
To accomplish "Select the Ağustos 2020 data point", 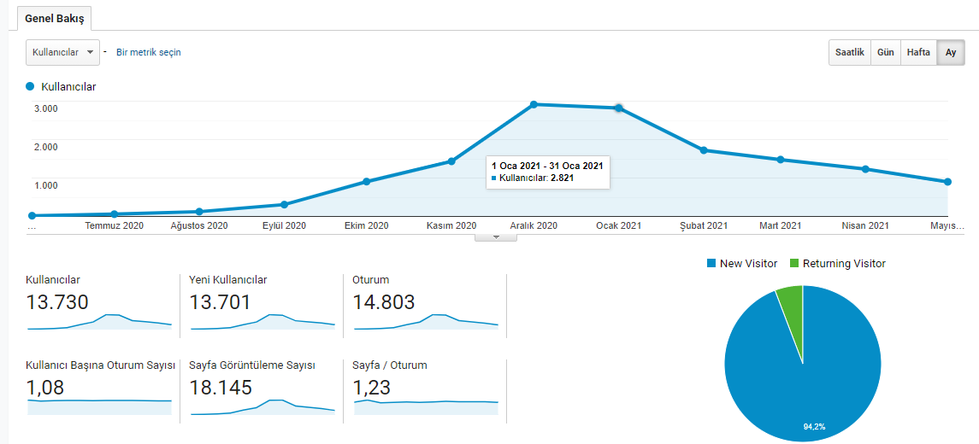I will 199,212.
